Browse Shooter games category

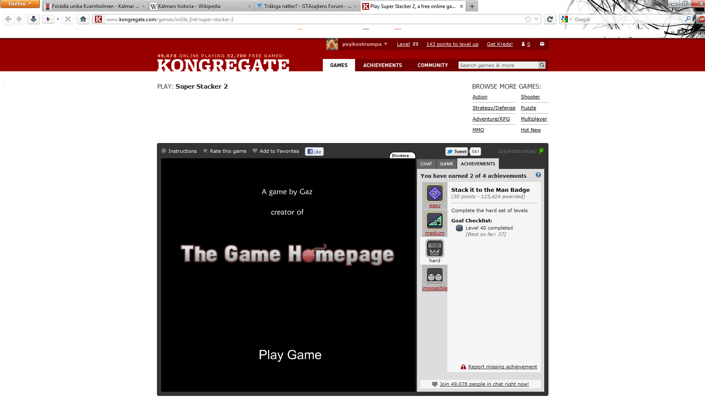[530, 97]
